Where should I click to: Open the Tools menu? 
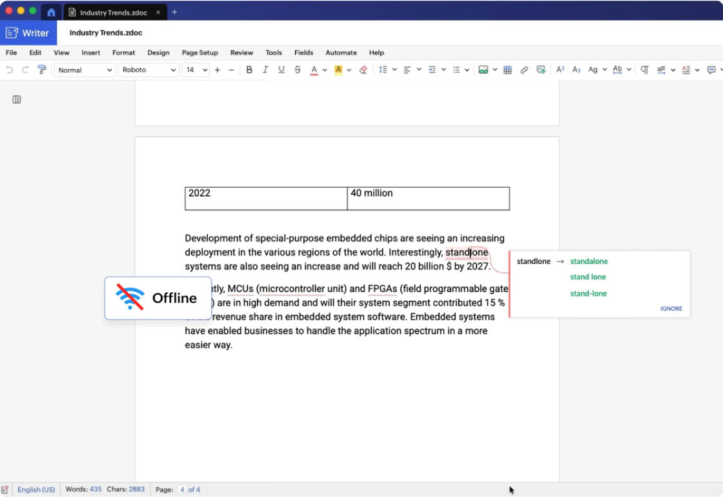[274, 52]
